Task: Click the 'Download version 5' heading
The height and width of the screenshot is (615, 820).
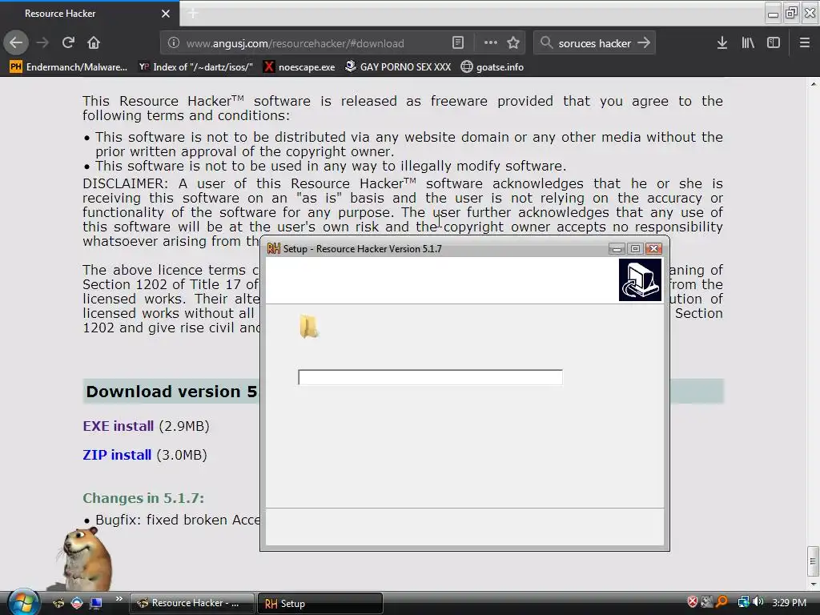Action: click(171, 391)
